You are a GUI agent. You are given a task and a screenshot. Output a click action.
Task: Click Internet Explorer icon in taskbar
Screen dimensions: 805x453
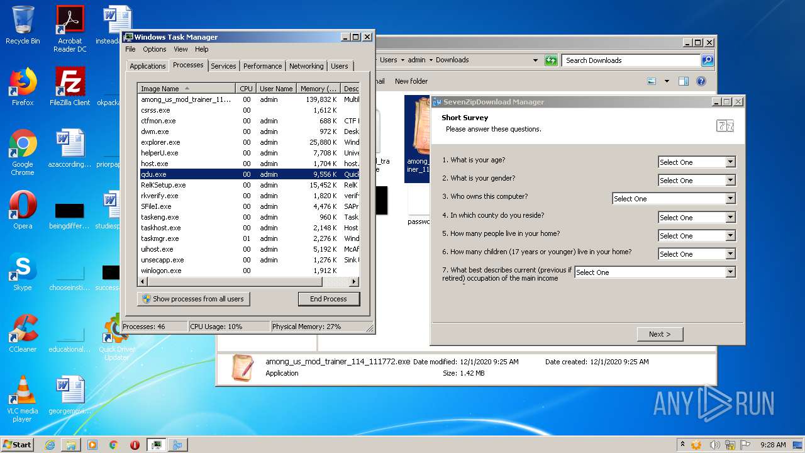coord(50,445)
